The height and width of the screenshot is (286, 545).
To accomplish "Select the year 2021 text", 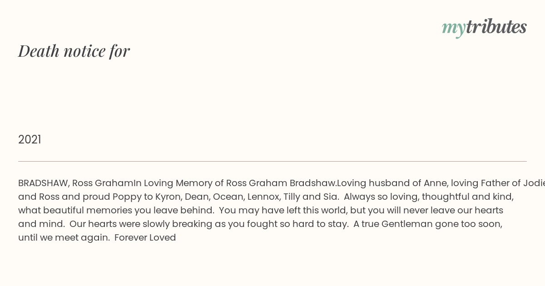I will pyautogui.click(x=30, y=140).
